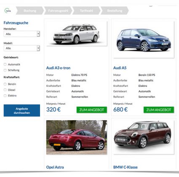This screenshot has height=177, width=179.
Task: Click Angebote durchsuchen button
Action: (22, 110)
